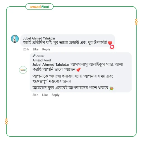Click the Amzad Food round avatar
The height and width of the screenshot is (143, 143).
23,70
